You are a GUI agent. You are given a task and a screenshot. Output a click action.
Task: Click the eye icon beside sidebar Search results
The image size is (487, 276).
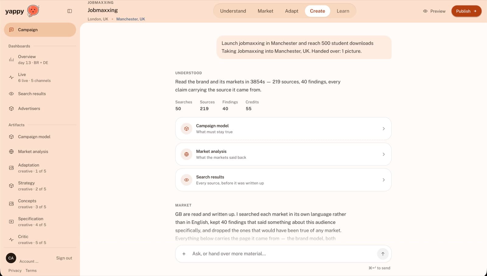pos(11,94)
